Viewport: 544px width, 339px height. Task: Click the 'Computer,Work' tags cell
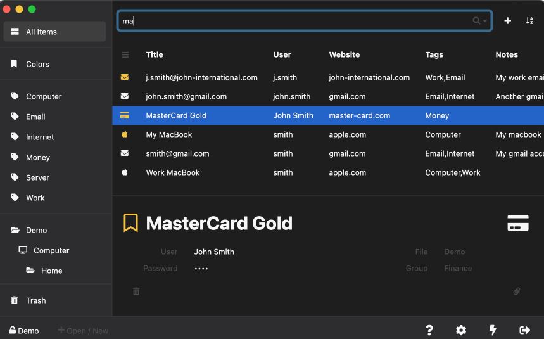(x=453, y=172)
